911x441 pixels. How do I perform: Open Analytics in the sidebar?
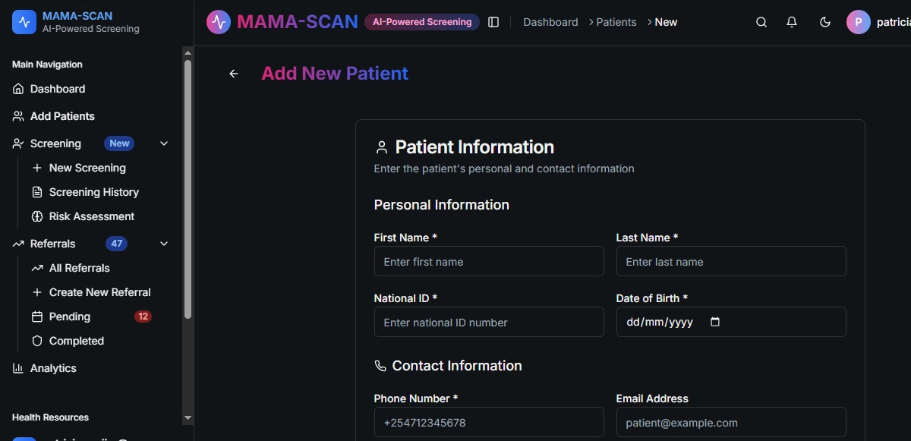click(53, 368)
